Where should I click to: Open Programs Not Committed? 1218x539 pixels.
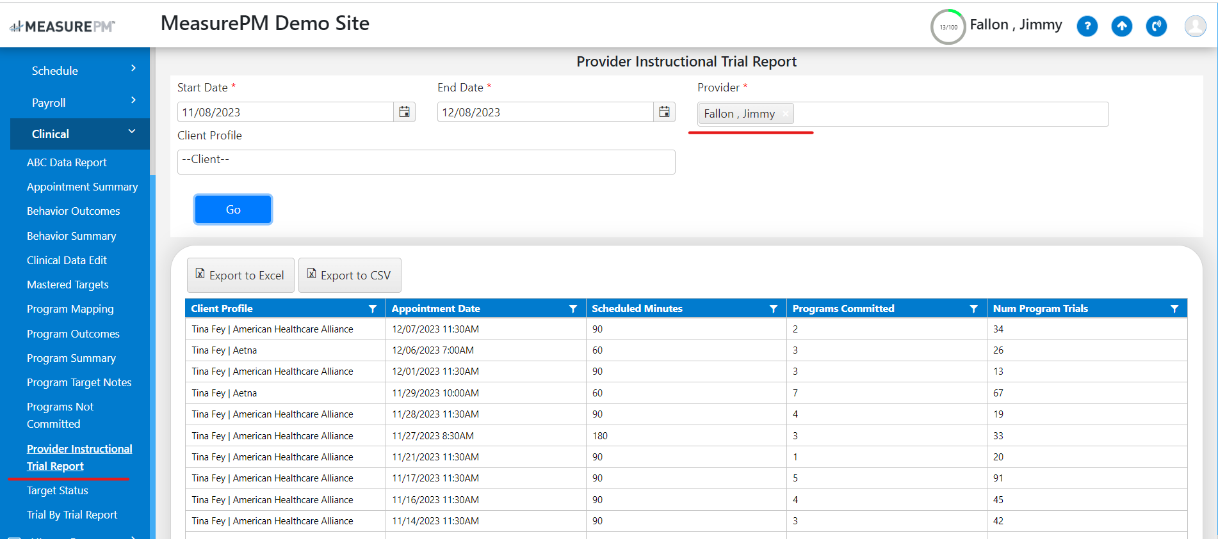60,416
